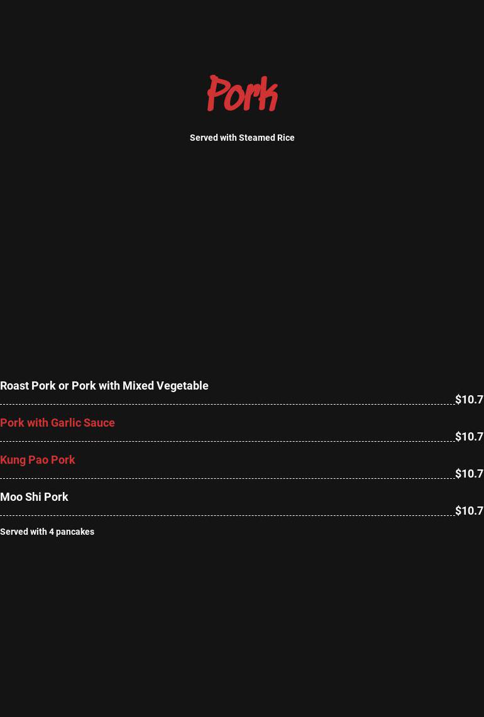Click the dotted line under Moo Shi Pork
484x717 pixels.
(x=226, y=515)
